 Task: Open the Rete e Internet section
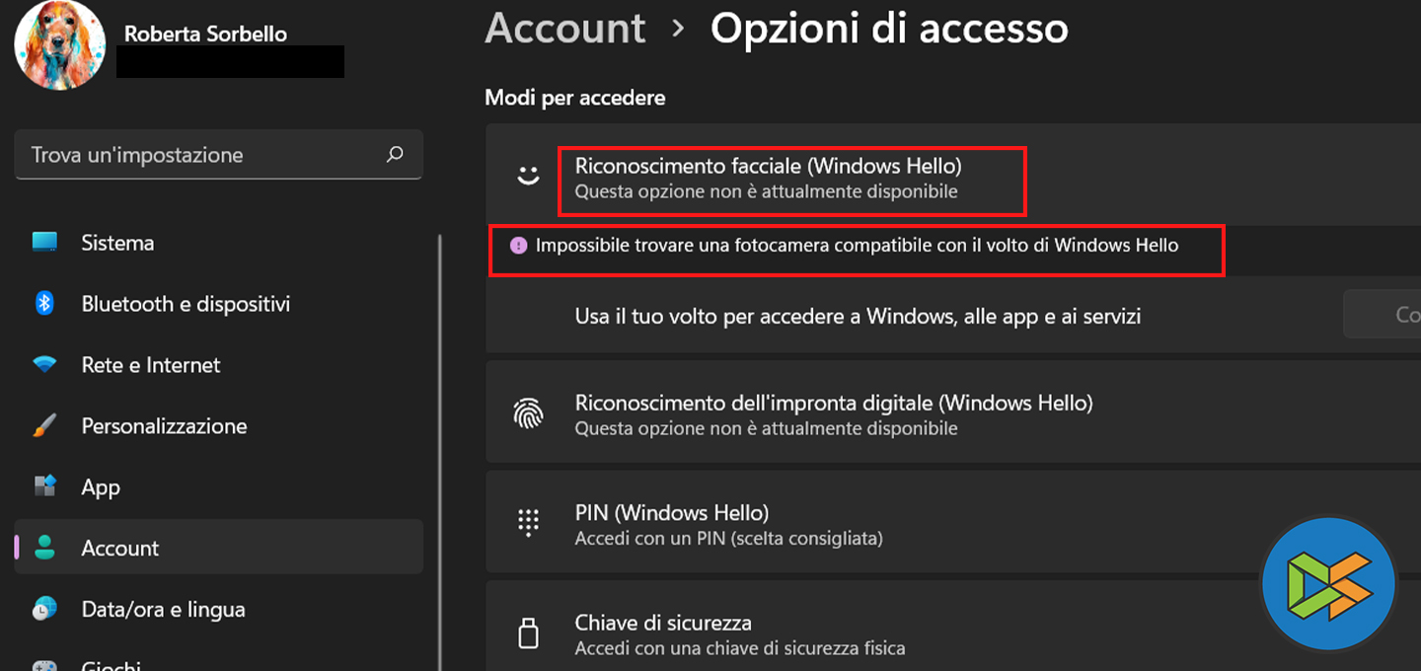[150, 365]
